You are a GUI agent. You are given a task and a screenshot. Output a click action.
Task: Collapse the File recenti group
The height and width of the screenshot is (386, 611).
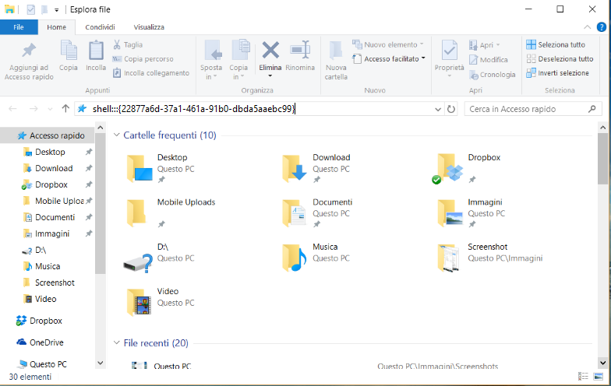pos(116,342)
